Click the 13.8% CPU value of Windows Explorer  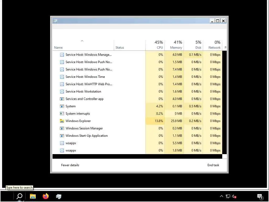point(159,121)
